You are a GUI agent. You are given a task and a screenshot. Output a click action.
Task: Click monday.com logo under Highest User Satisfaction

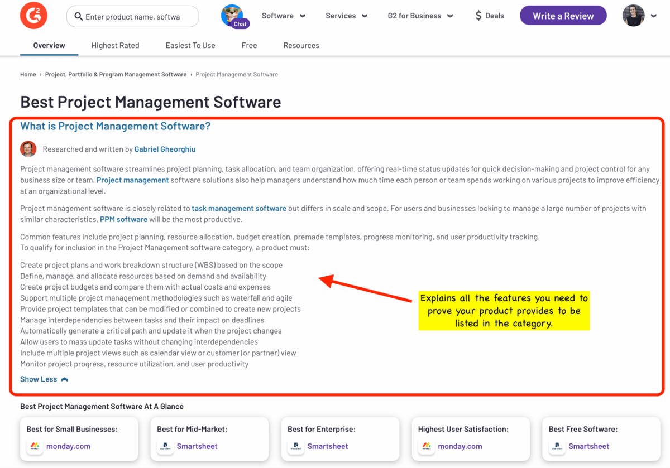[x=427, y=446]
